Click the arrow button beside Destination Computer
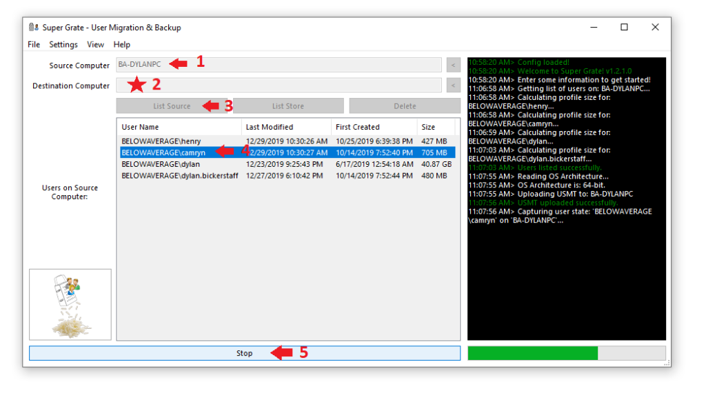 click(x=454, y=85)
